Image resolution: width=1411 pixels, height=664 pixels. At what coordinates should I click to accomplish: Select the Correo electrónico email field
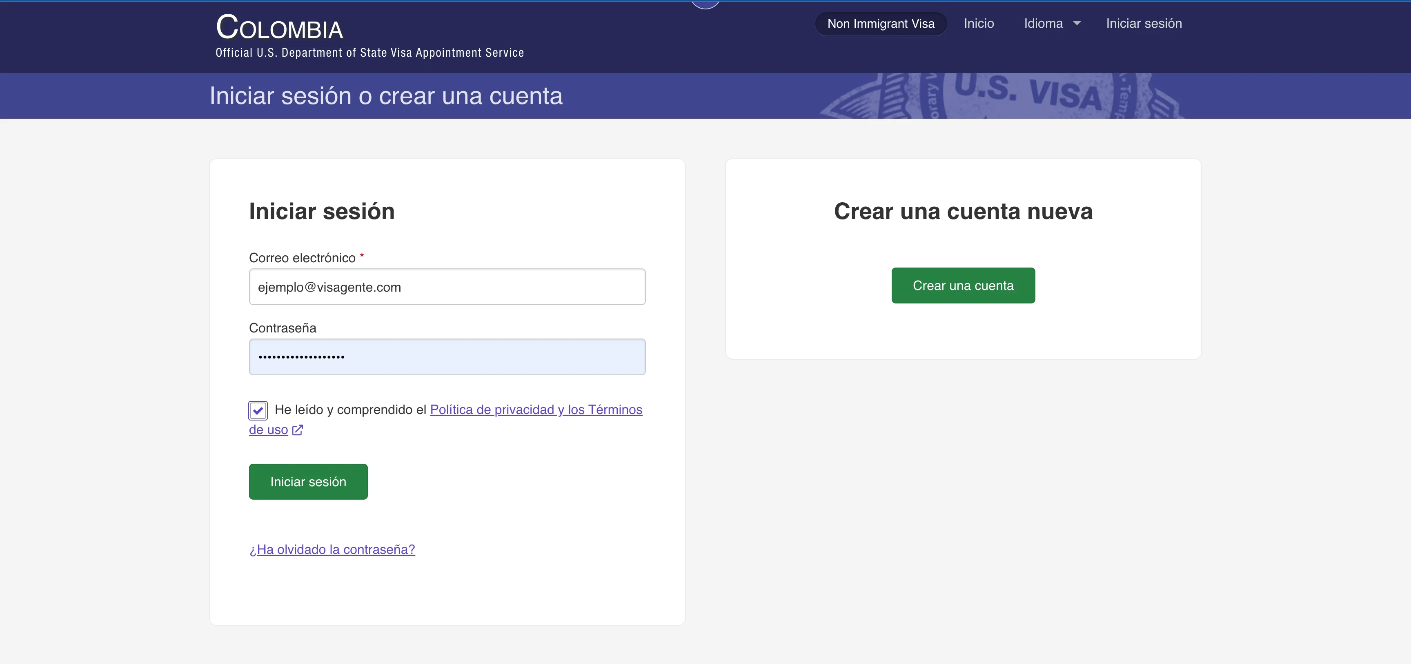(x=447, y=286)
